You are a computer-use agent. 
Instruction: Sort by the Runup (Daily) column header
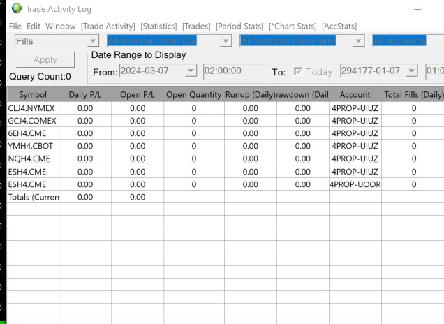(251, 94)
